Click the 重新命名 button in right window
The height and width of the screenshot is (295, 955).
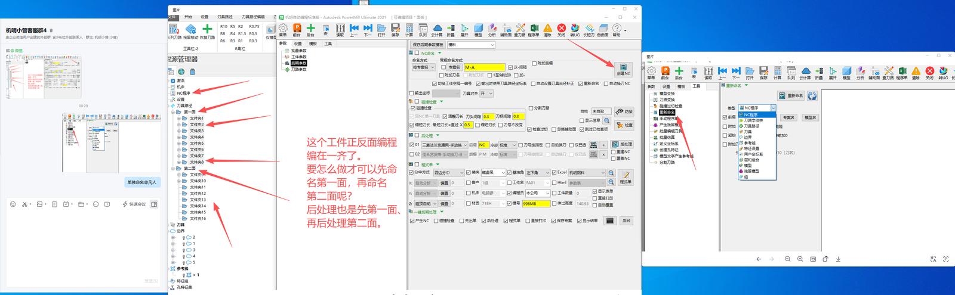point(790,95)
